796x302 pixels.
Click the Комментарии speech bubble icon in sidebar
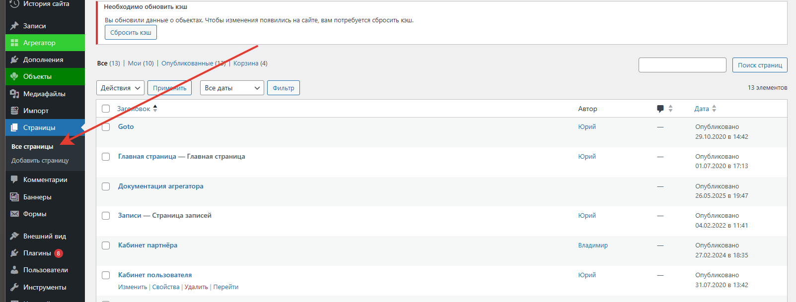tap(14, 180)
